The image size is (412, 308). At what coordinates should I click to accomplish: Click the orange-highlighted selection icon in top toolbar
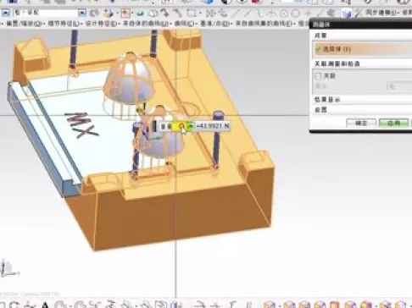pos(125,13)
